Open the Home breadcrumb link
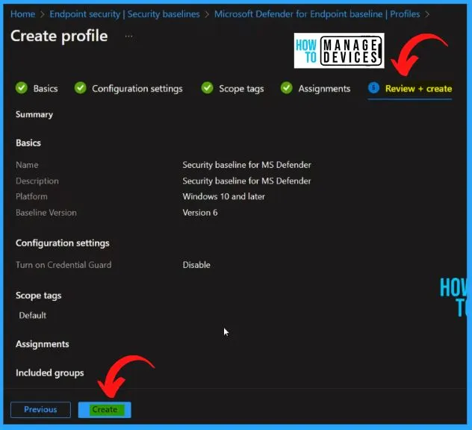 [x=23, y=14]
